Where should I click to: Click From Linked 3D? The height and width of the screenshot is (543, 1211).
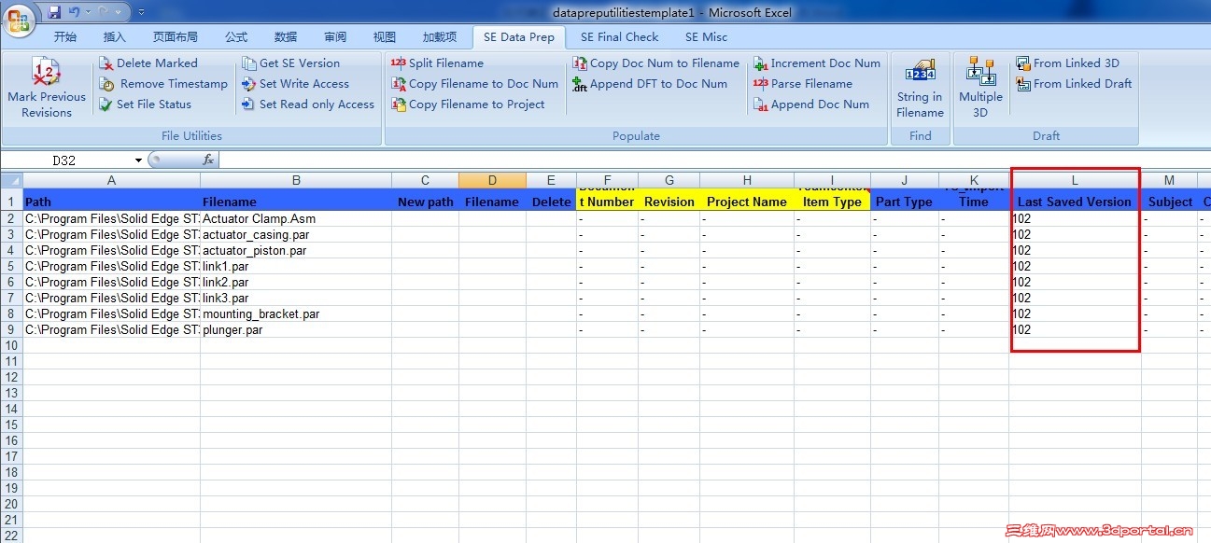(1067, 63)
